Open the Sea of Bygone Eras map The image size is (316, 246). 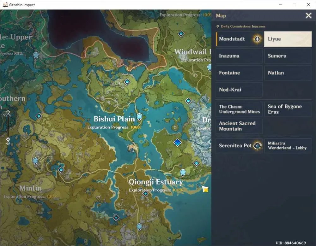(x=288, y=109)
